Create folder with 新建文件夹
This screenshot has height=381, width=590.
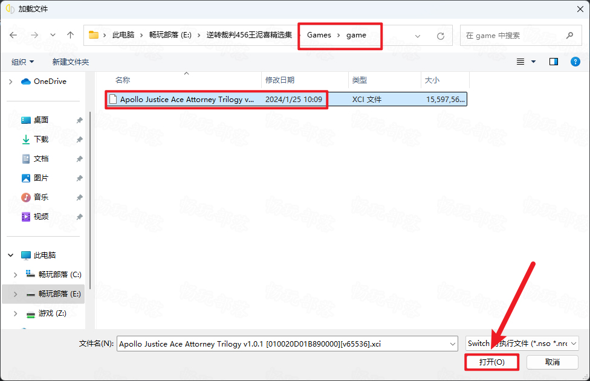click(71, 62)
